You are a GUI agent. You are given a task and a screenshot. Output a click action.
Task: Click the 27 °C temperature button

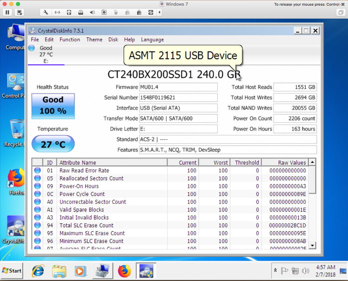53,144
